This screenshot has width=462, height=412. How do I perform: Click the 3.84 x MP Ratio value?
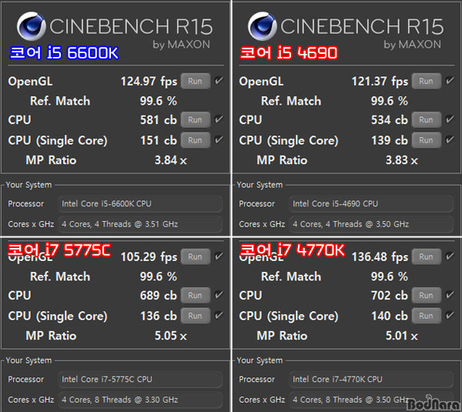[171, 160]
